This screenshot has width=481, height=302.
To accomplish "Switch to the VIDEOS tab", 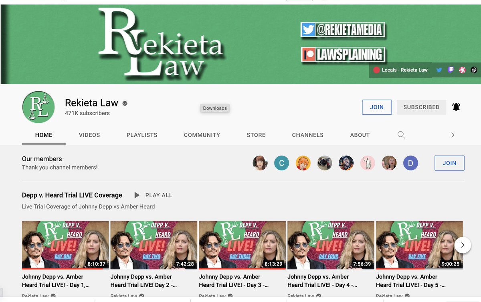I will coord(89,135).
